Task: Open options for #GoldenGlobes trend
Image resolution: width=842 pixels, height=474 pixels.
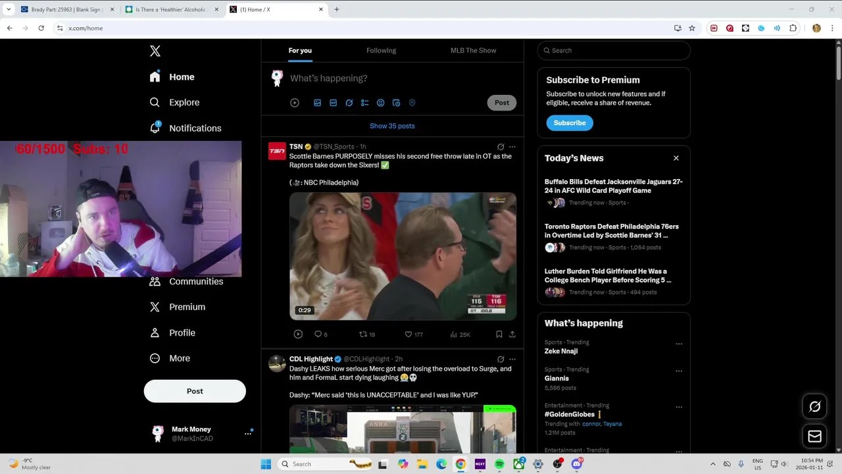Action: point(679,408)
